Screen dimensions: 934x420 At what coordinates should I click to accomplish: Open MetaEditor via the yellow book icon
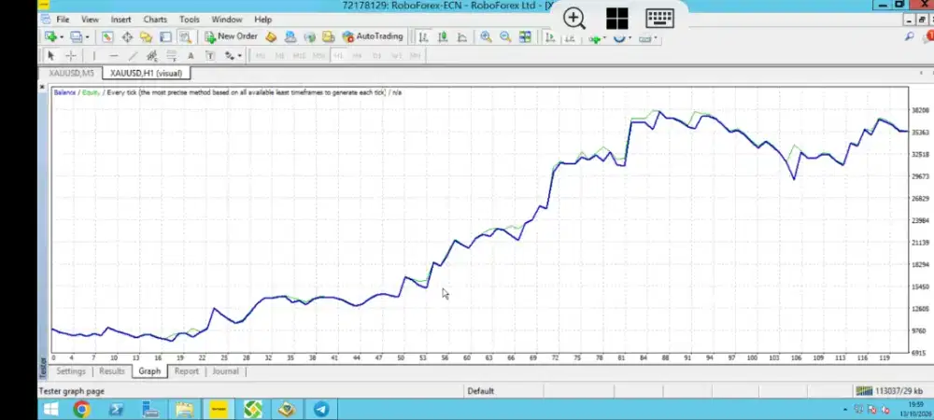(x=271, y=37)
